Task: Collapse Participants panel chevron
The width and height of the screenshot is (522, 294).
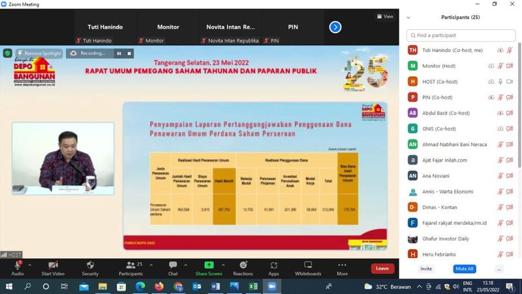Action: pyautogui.click(x=408, y=18)
